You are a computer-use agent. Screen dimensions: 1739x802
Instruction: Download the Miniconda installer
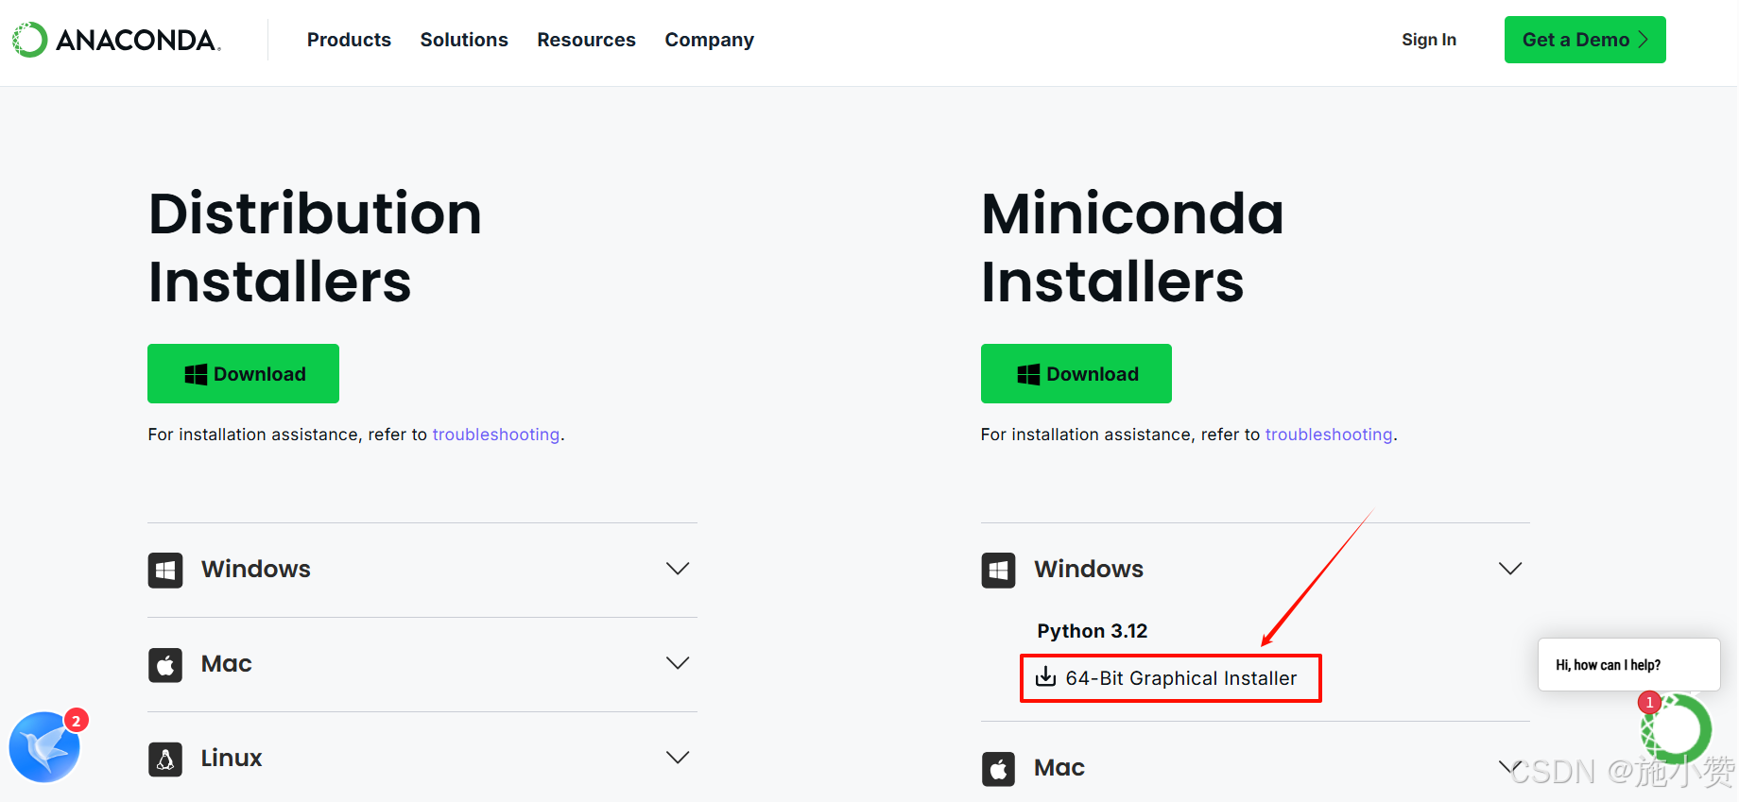pyautogui.click(x=1076, y=373)
